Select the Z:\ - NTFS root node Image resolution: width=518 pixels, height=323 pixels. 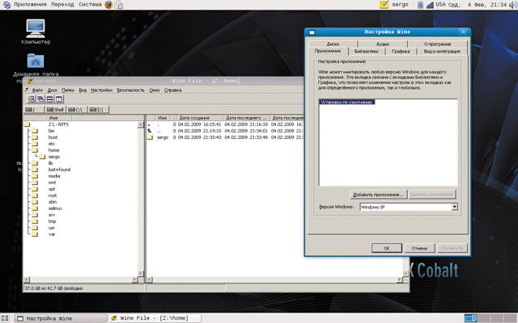(58, 124)
